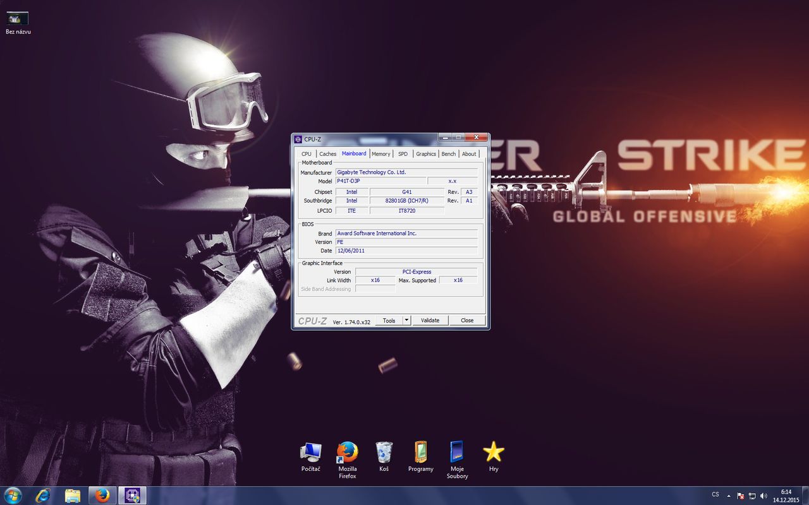Switch to the Bench tab

pos(449,153)
